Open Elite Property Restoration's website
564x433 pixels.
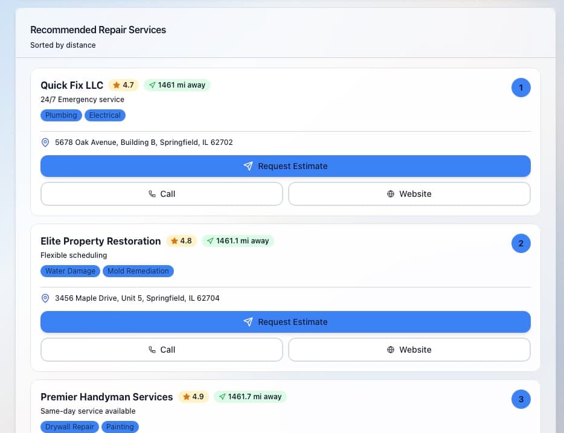(x=409, y=350)
